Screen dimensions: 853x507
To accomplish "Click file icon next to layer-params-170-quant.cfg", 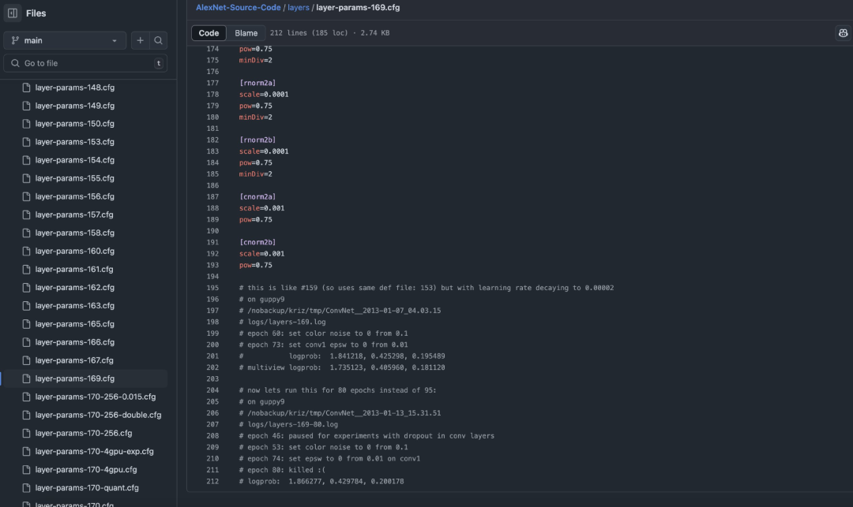I will pos(26,487).
